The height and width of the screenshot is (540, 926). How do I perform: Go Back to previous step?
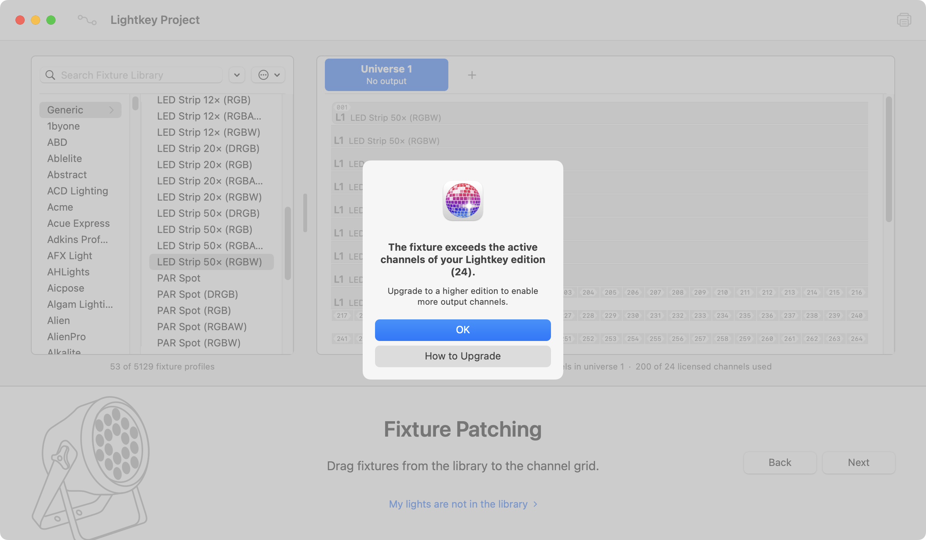(x=780, y=462)
